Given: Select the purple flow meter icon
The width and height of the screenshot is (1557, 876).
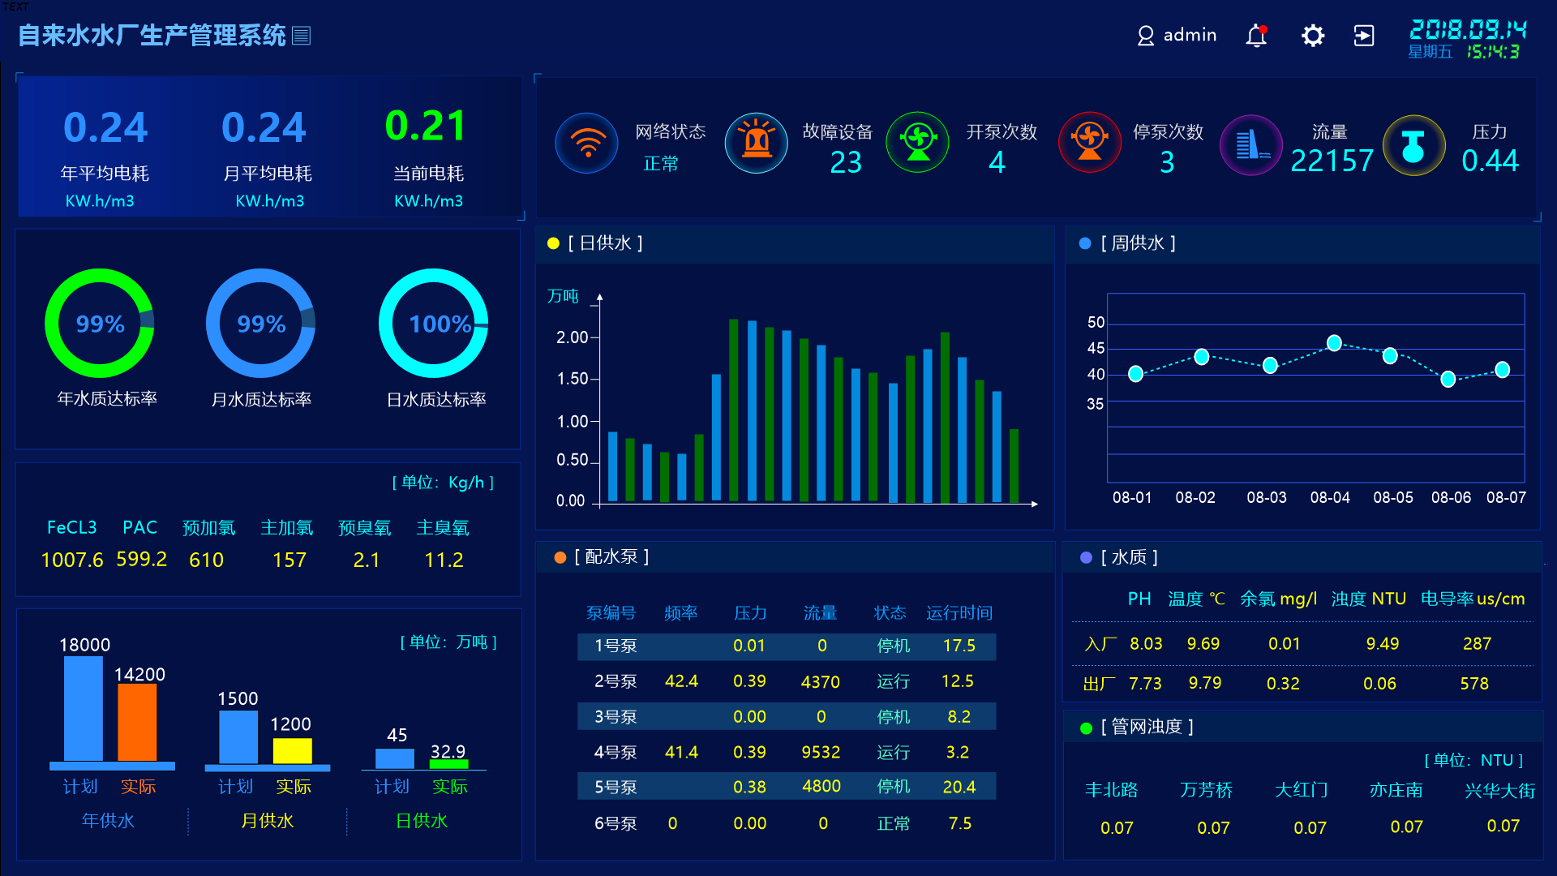Looking at the screenshot, I should pos(1251,145).
